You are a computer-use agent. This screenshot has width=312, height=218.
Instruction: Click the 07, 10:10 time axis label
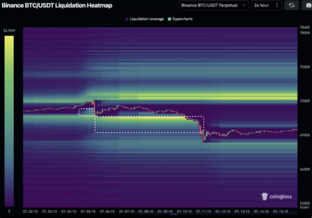[x=184, y=212]
